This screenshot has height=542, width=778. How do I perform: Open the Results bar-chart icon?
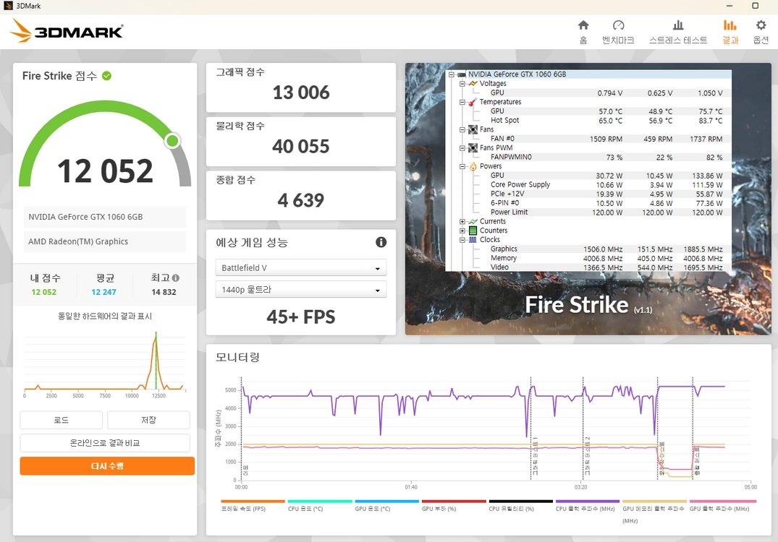(730, 25)
